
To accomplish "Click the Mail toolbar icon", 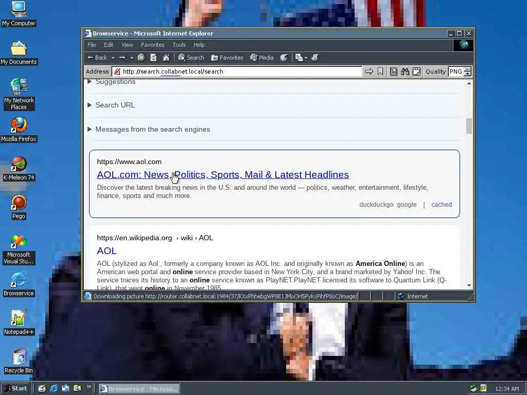I will point(299,58).
